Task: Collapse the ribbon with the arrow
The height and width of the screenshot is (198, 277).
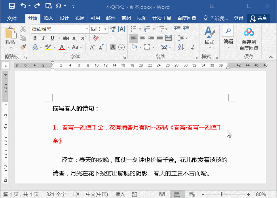Action: click(271, 57)
